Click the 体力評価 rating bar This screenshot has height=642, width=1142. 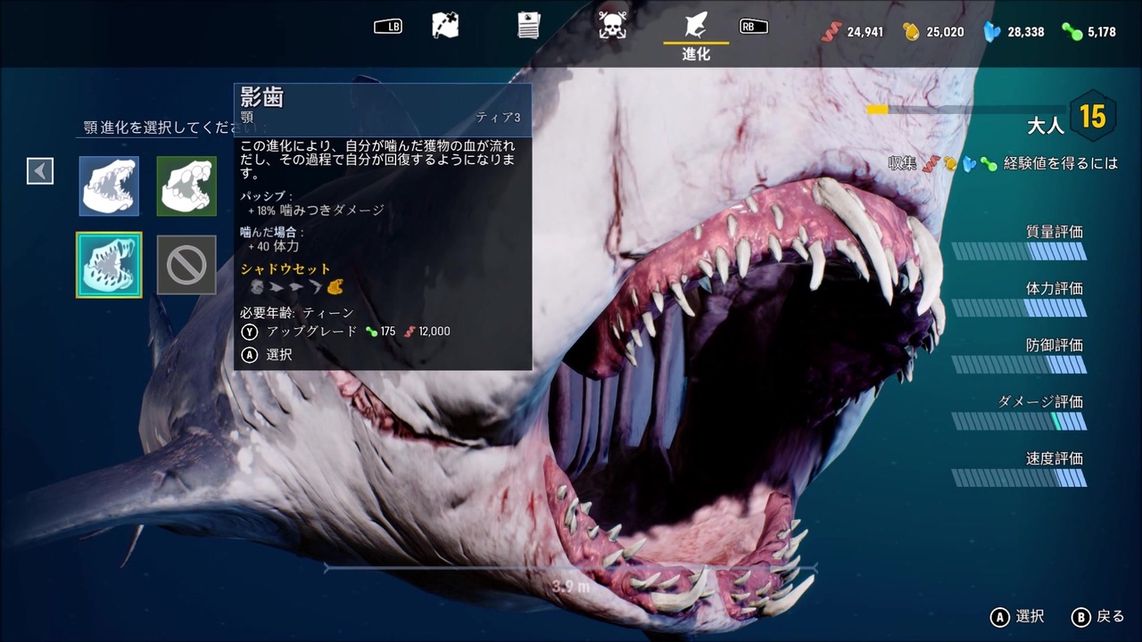point(1019,309)
